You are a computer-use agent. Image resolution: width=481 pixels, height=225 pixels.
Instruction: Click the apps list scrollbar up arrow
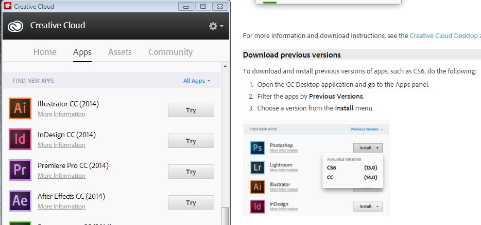pos(225,66)
